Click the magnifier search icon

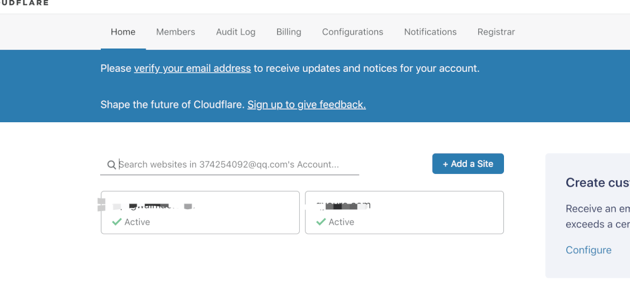112,164
